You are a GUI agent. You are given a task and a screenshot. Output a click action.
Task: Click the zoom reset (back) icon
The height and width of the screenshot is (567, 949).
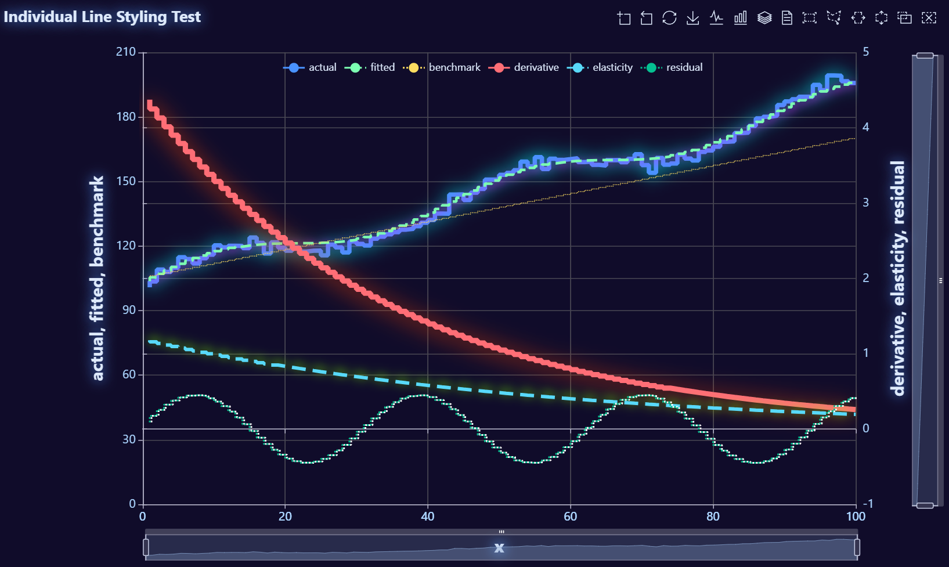[x=646, y=18]
